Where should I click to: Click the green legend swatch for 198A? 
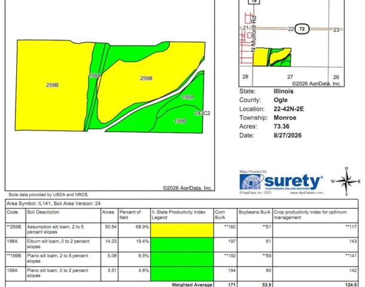click(x=182, y=245)
